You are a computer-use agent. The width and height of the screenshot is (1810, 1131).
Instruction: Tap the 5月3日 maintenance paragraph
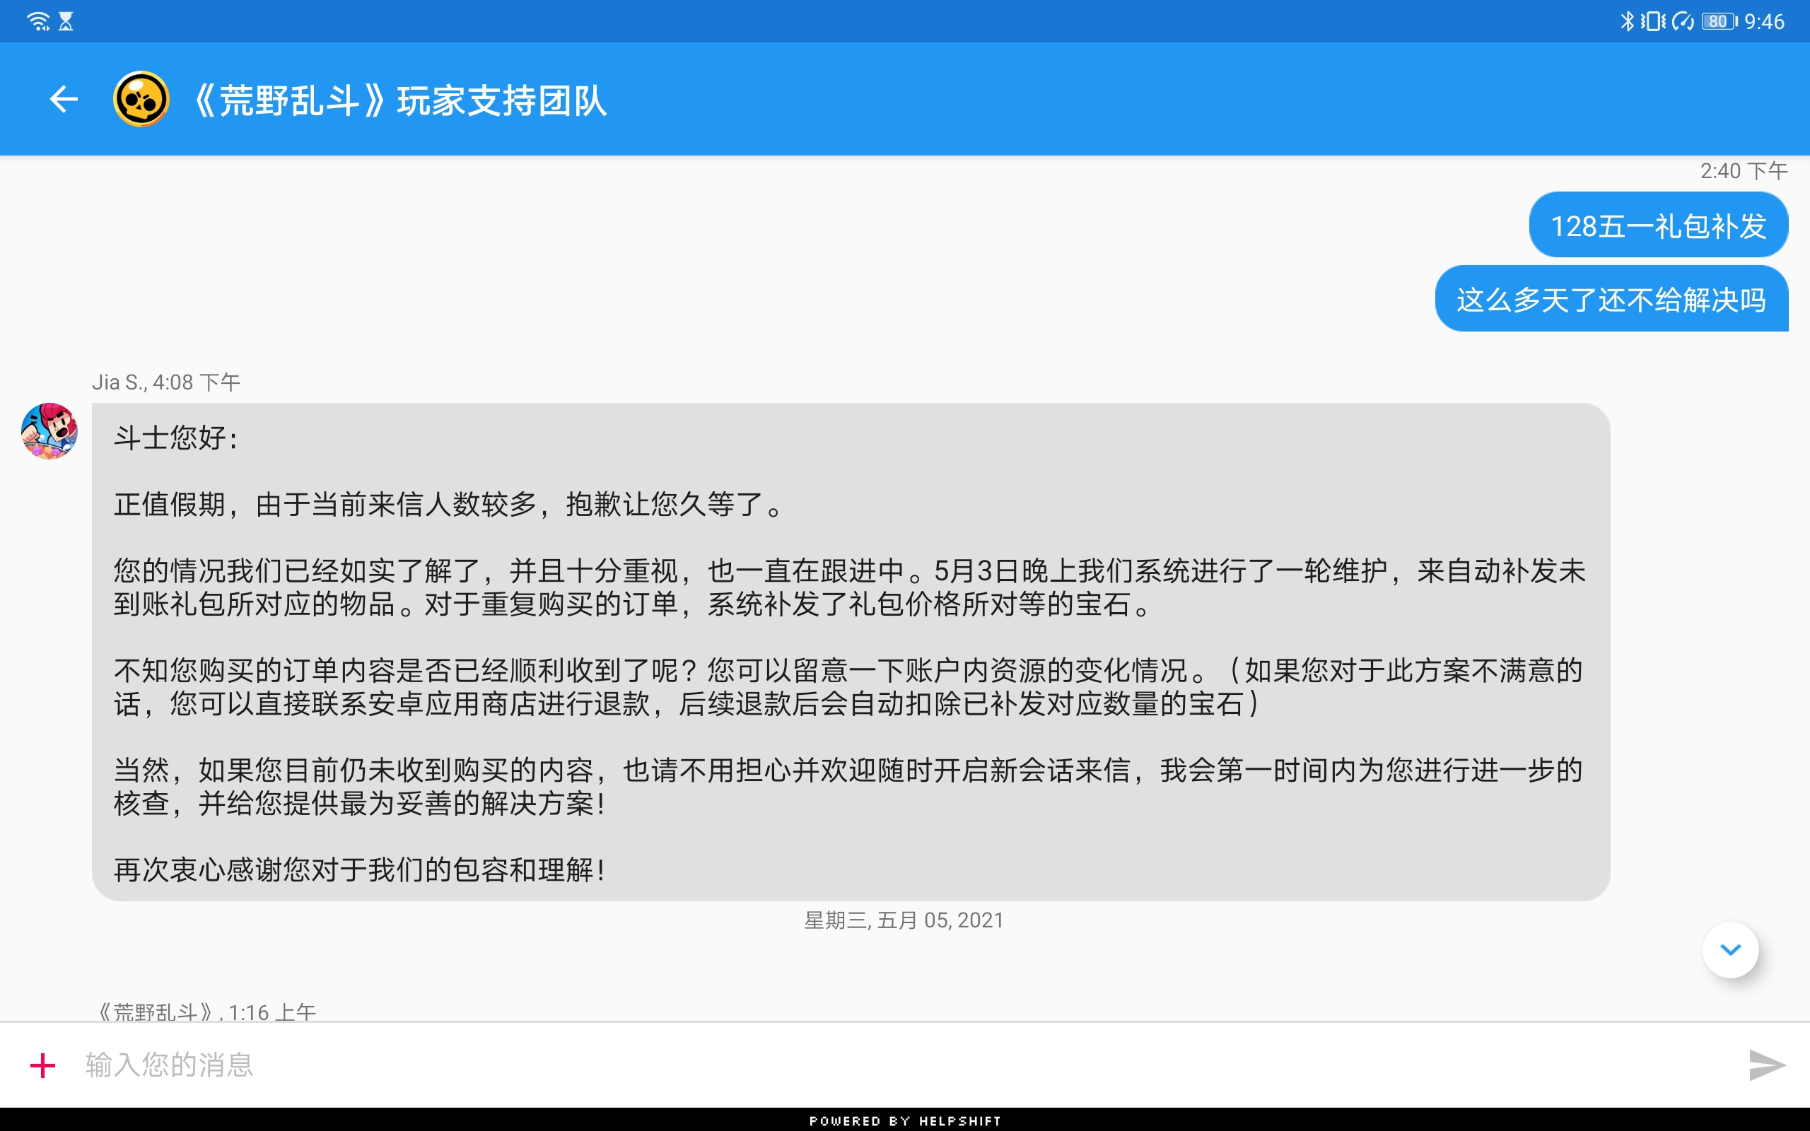tap(850, 587)
